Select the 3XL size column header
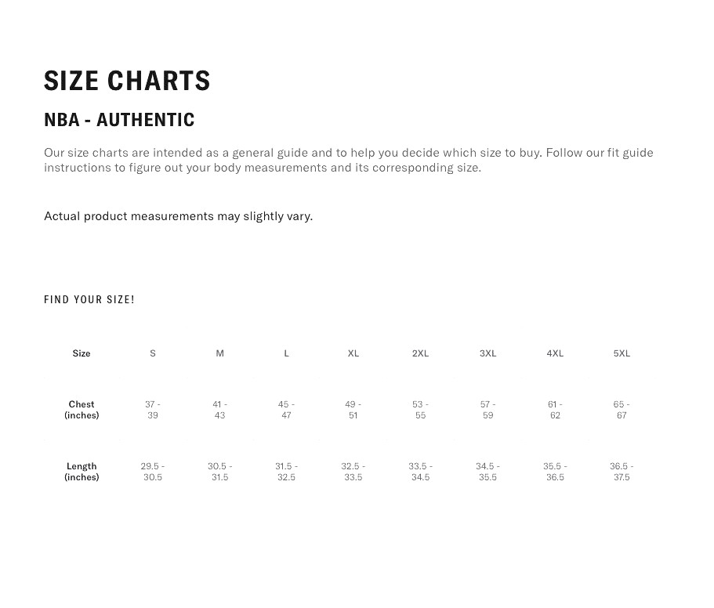The width and height of the screenshot is (714, 608). tap(487, 353)
